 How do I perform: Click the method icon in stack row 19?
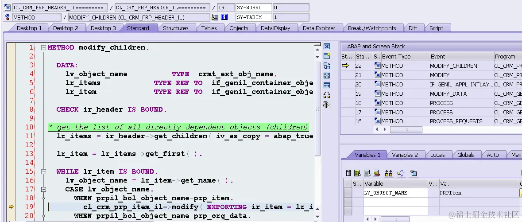(x=378, y=93)
